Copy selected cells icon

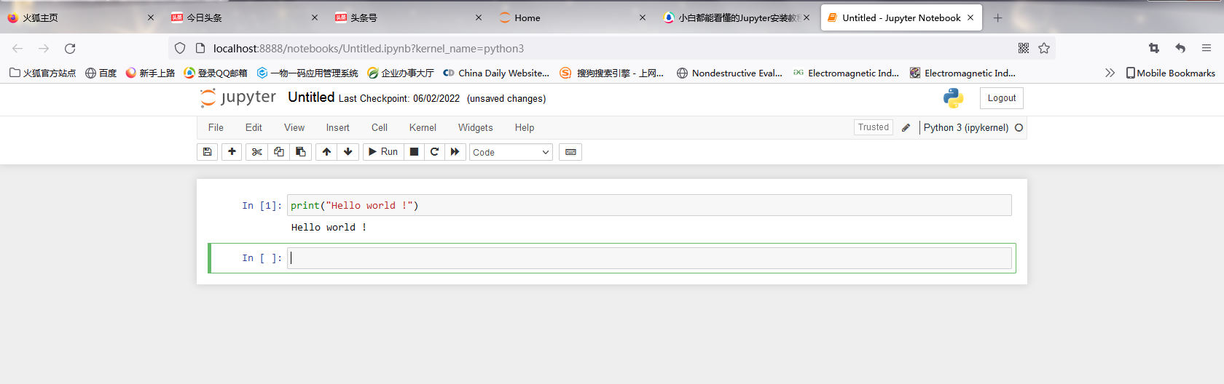tap(278, 152)
